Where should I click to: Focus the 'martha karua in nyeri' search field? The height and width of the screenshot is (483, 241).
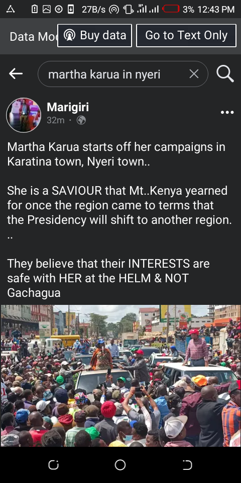[x=123, y=74]
